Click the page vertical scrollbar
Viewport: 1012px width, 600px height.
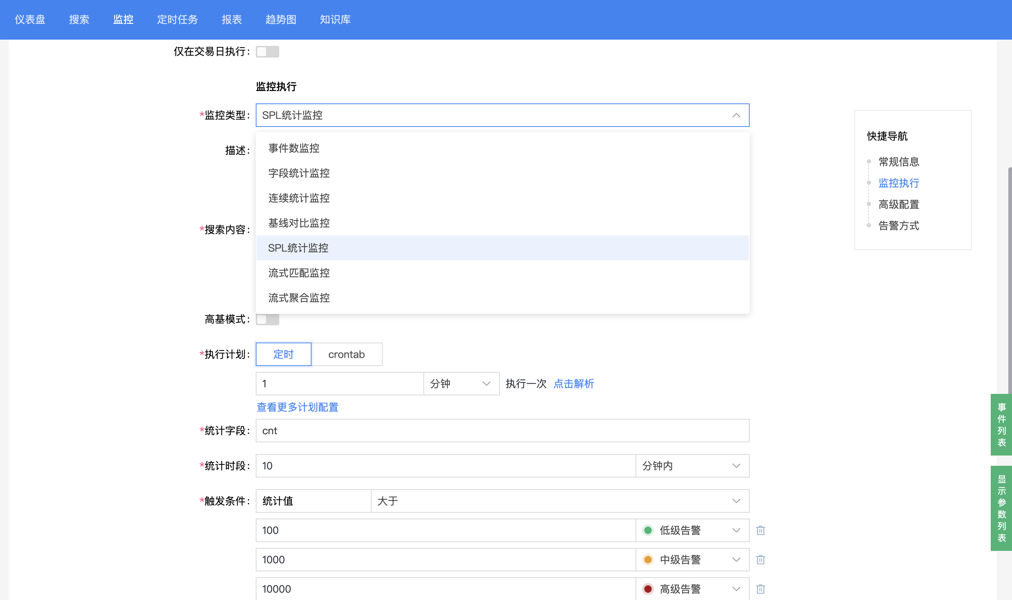pos(1009,281)
